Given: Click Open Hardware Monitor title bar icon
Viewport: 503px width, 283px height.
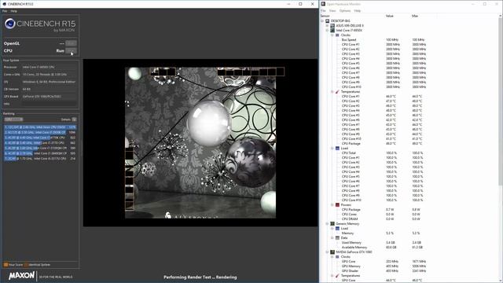Looking at the screenshot, I should (x=323, y=4).
